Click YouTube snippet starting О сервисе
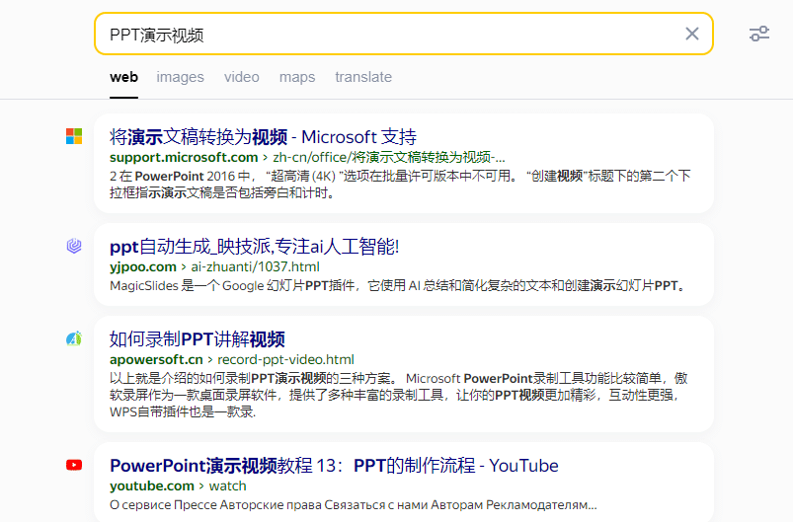793x522 pixels. [354, 505]
